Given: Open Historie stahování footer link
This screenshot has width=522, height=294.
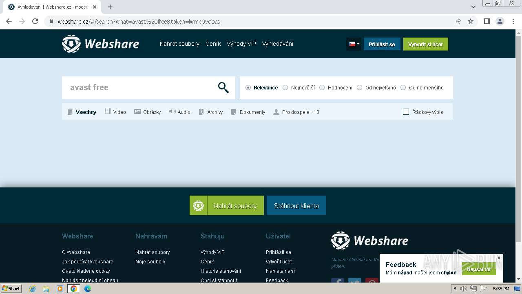Looking at the screenshot, I should 221,271.
